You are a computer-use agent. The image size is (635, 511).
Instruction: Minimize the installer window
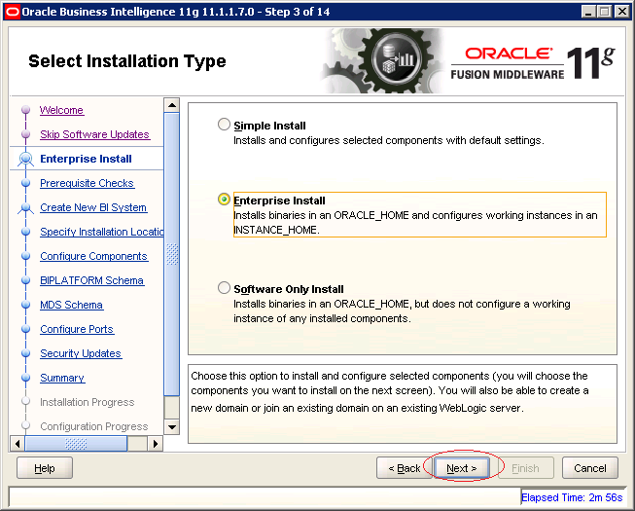click(588, 12)
